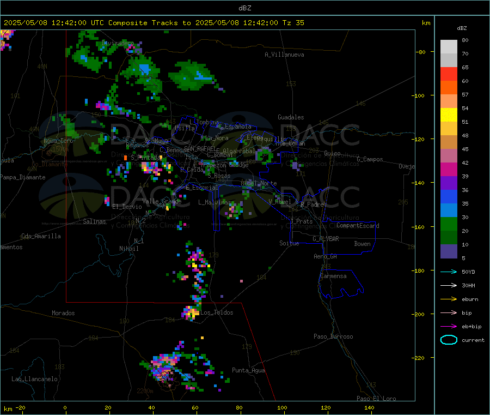Click the J_Prats map label
Image resolution: width=490 pixels, height=415 pixels.
[x=301, y=221]
